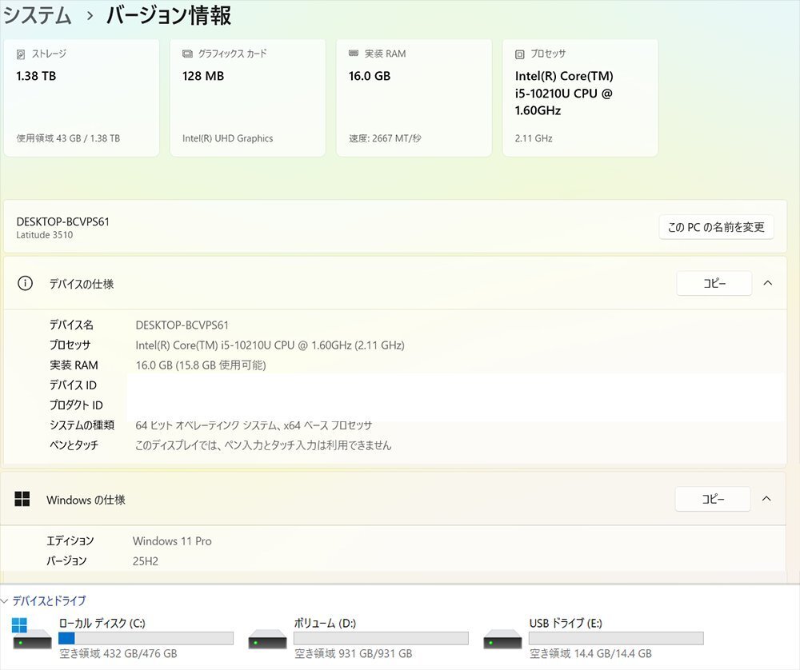800x670 pixels.
Task: Collapse the Windows の仕様 section chevron
Action: [766, 499]
